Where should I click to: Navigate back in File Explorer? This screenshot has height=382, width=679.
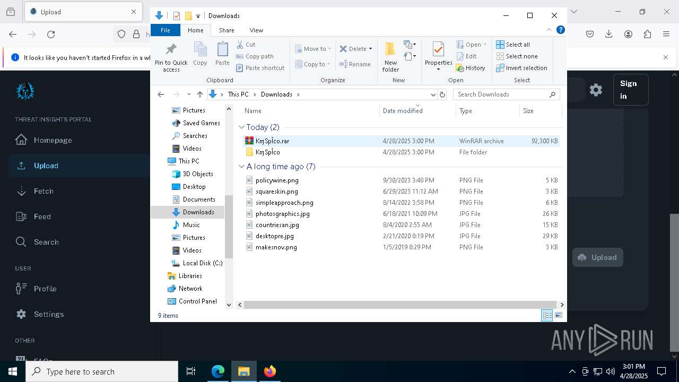point(161,94)
